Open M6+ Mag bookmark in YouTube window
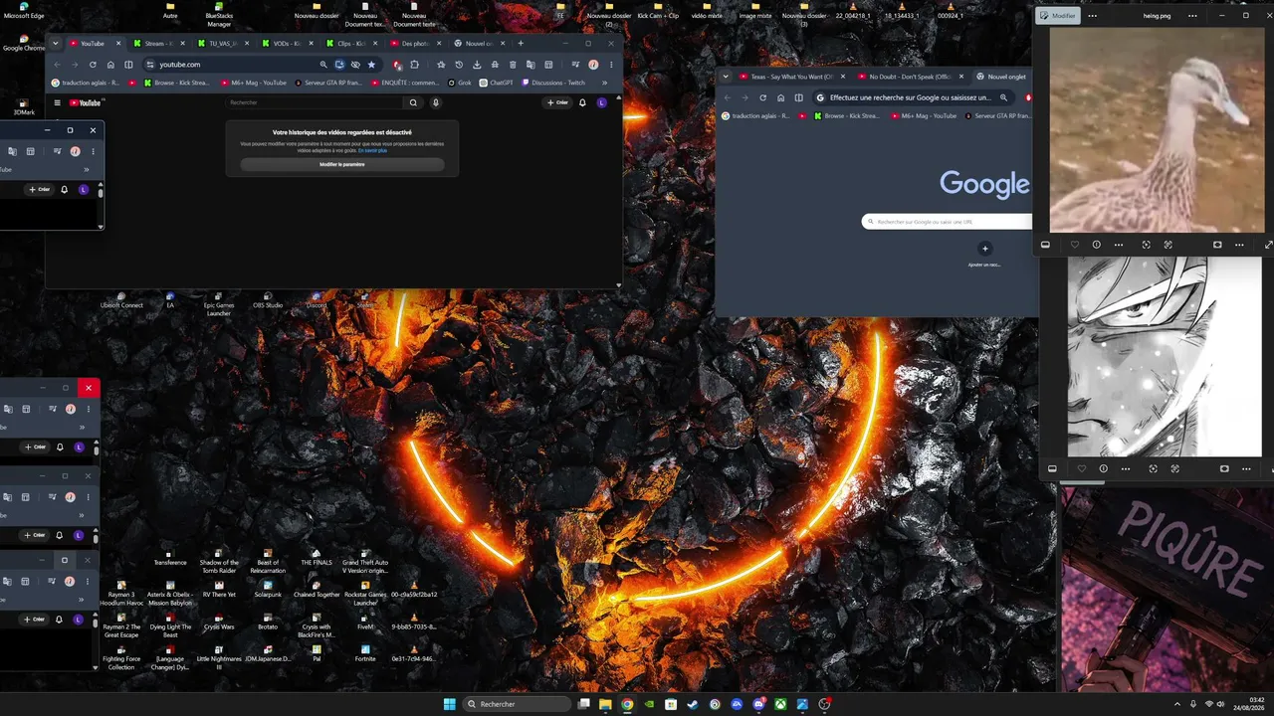The image size is (1274, 716). click(x=254, y=83)
